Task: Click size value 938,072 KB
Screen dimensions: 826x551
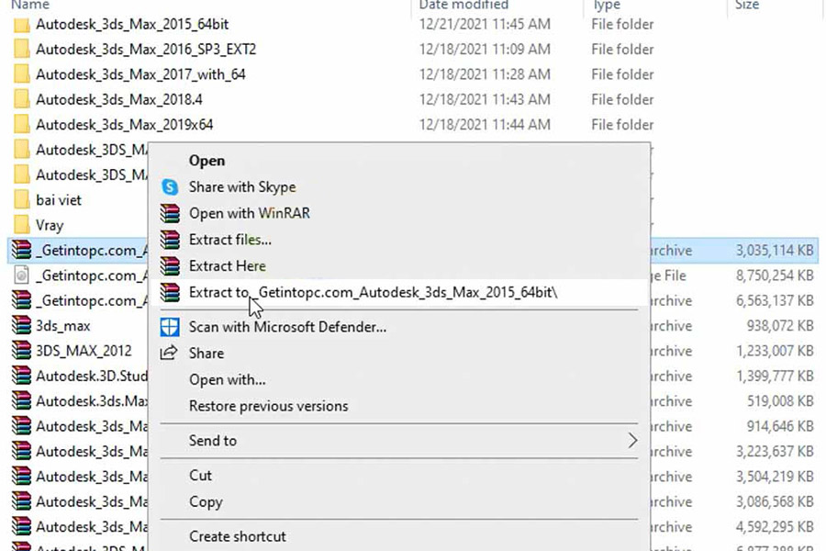Action: click(780, 326)
